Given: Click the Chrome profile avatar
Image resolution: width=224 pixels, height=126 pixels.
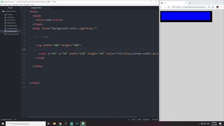Looking at the screenshot, I should point(217,7).
